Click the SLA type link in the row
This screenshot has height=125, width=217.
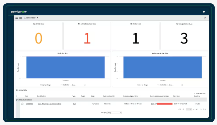(74, 104)
